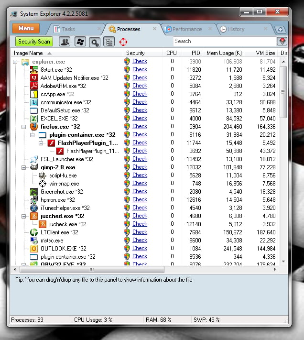Screen dimensions: 304x340
Task: Click the gears services toolbar icon
Action: click(x=95, y=42)
